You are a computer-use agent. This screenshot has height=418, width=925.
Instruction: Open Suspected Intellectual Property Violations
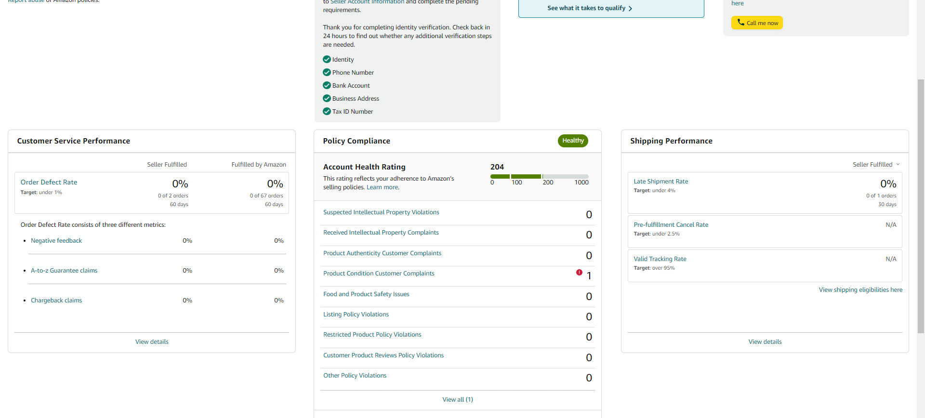[x=381, y=212]
